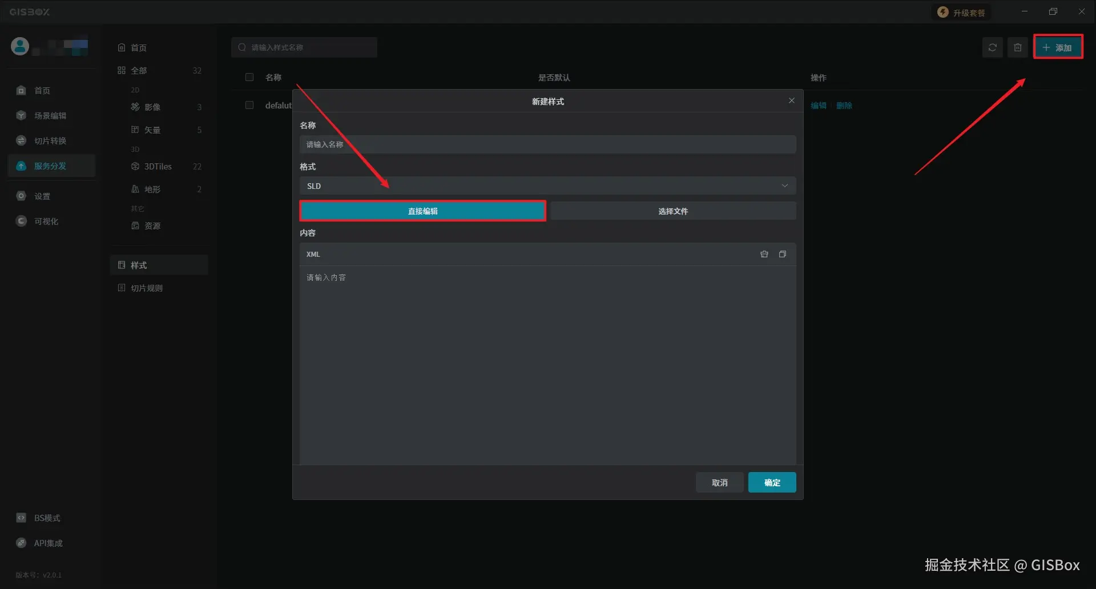The image size is (1096, 589).
Task: Click the trash delete icon in toolbar
Action: (1017, 47)
